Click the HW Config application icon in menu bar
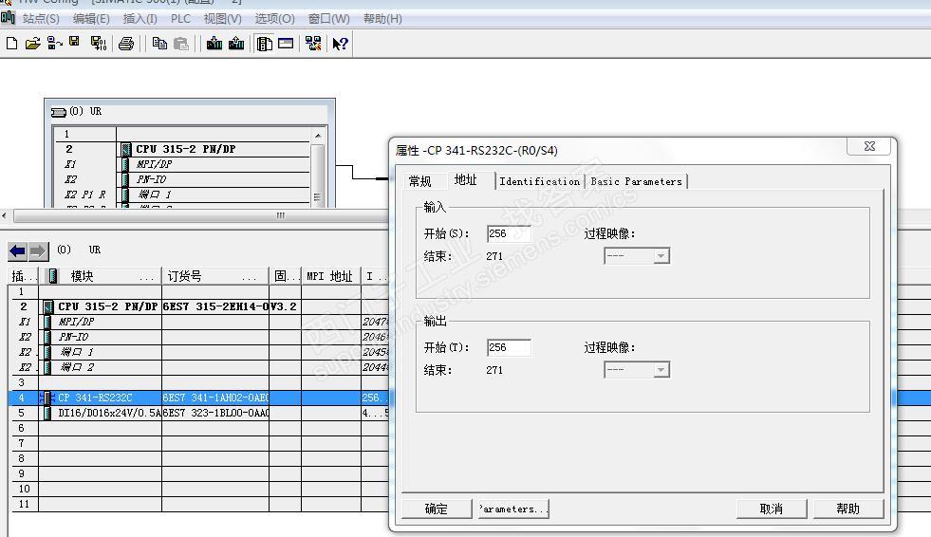This screenshot has width=931, height=537. point(8,18)
